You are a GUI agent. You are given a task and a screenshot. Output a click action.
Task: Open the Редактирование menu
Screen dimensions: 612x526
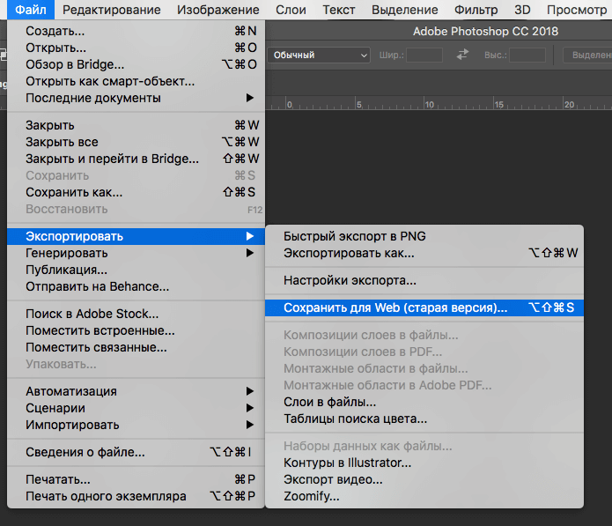[x=112, y=10]
